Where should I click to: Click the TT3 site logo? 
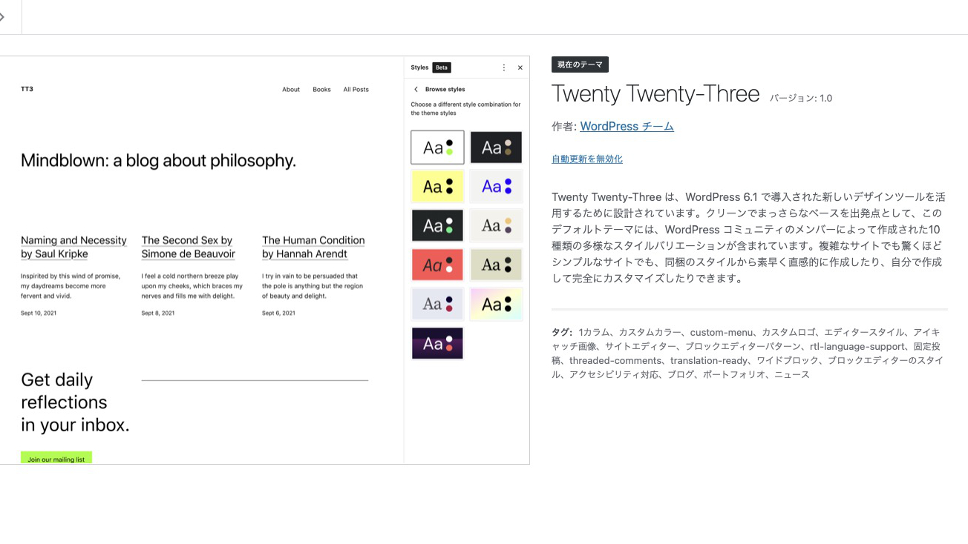27,89
